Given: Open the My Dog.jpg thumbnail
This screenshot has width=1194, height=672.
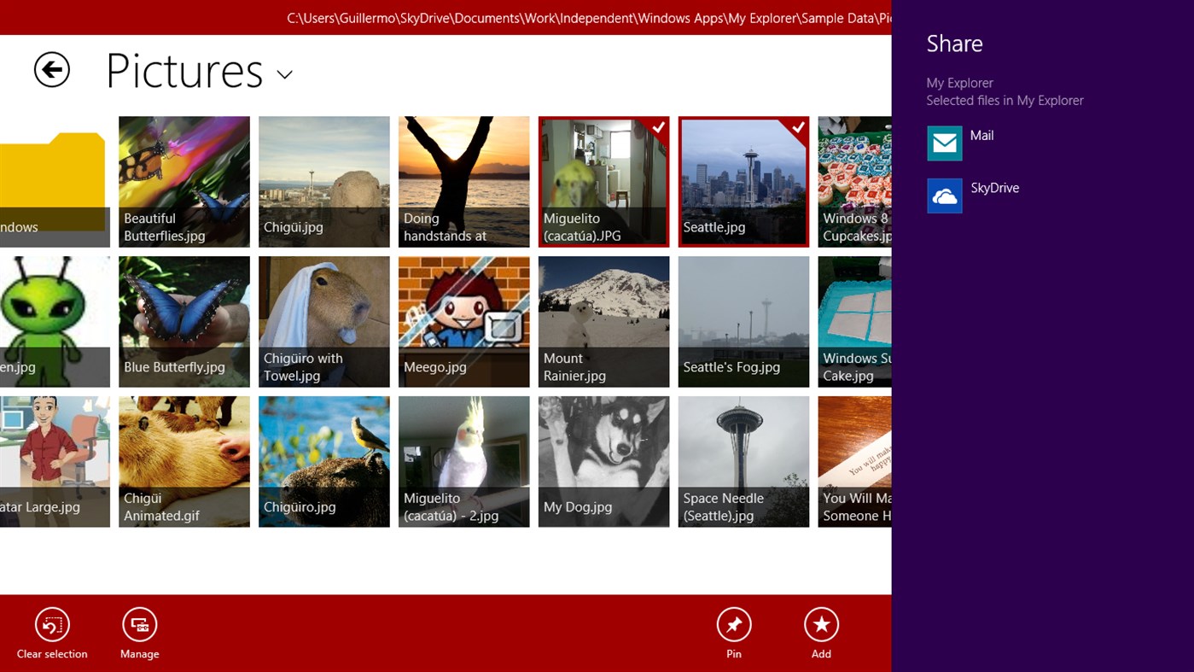Looking at the screenshot, I should [x=603, y=461].
